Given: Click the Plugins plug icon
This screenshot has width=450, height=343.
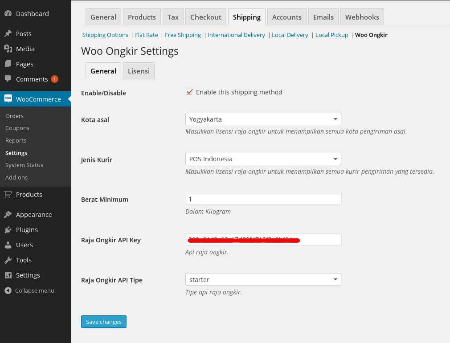Looking at the screenshot, I should (8, 229).
